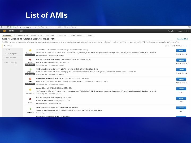191x143 pixels.
Task: Click the Step 1: Choose an Amazon Machine Image heading
Action: 29,39
